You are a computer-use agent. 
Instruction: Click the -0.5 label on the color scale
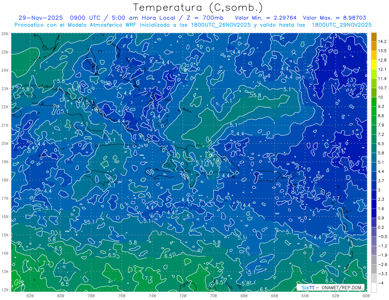click(383, 236)
